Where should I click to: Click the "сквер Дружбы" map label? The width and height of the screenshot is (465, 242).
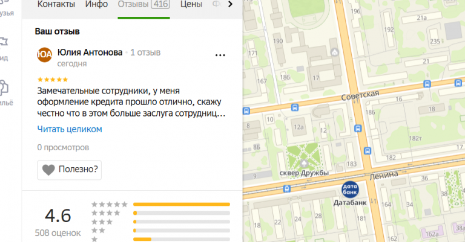tap(305, 173)
